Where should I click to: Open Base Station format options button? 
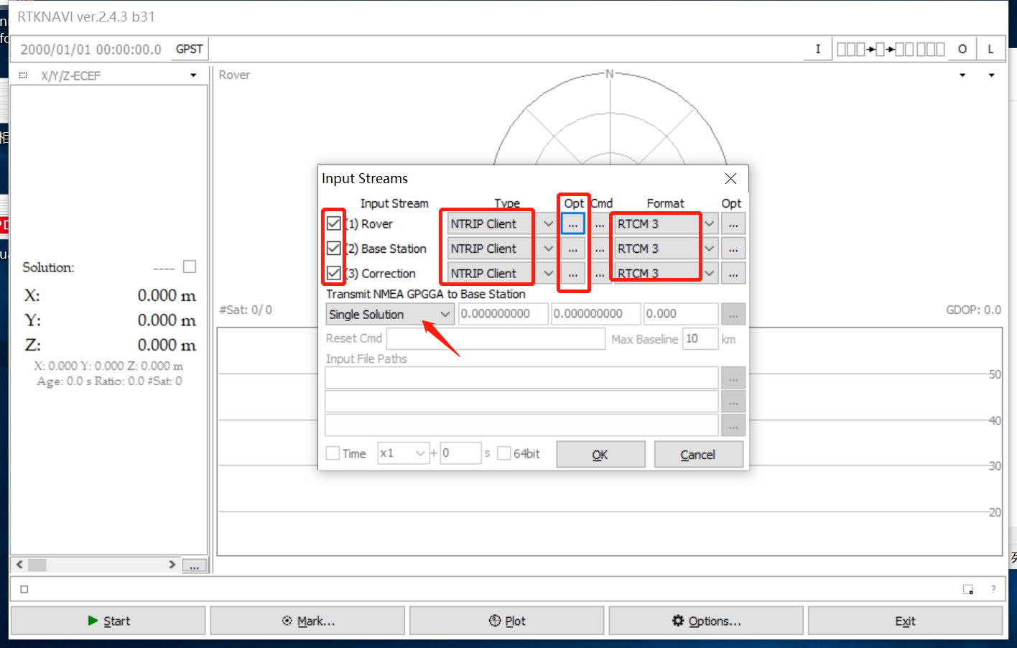tap(733, 249)
